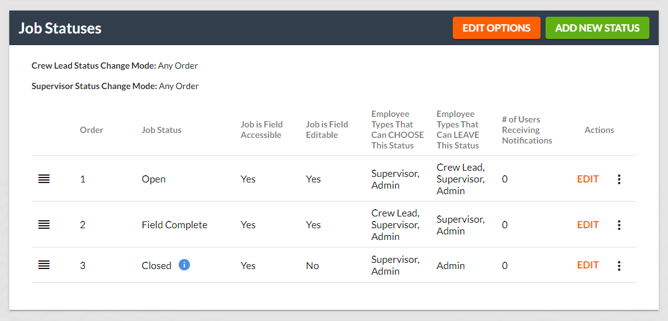Click Job is Field Editable column header
Viewport: 668px width, 321px height.
327,130
